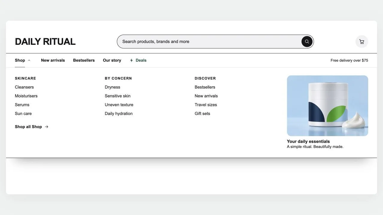Click Your daily essentials promo title
383x215 pixels.
click(308, 142)
